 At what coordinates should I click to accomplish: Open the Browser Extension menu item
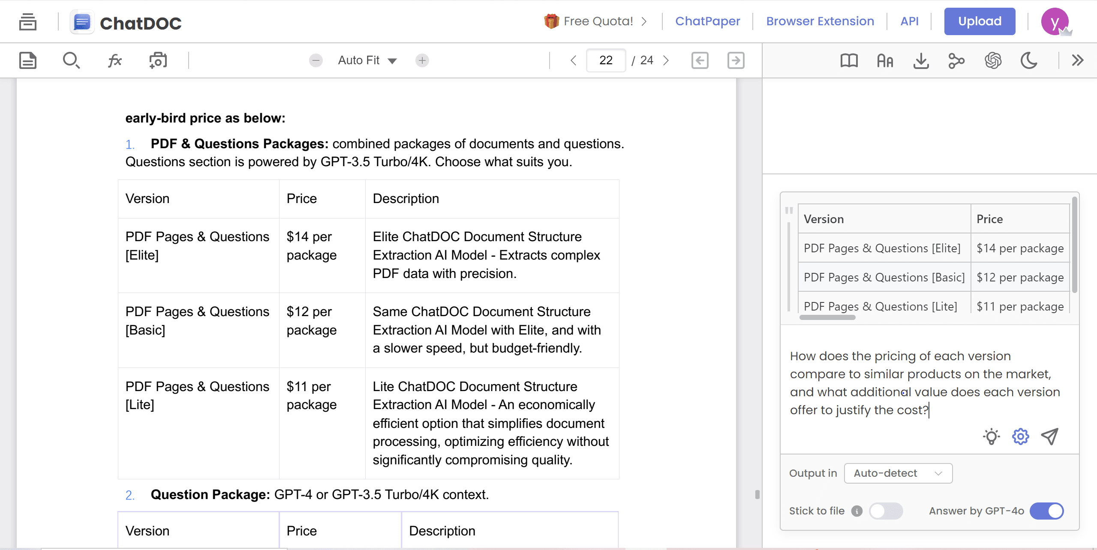point(820,21)
